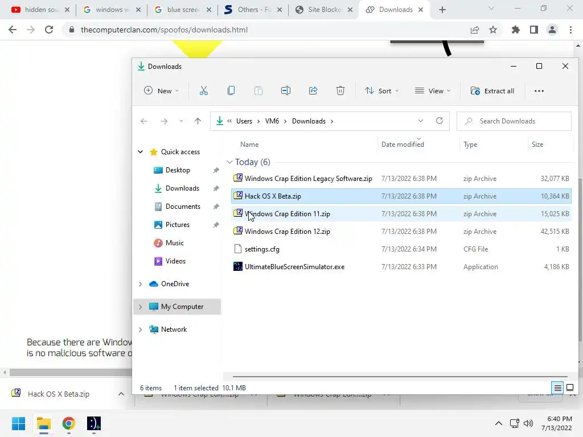Select Windows Crap Edition 12.zip file
Image resolution: width=583 pixels, height=437 pixels.
click(x=401, y=232)
